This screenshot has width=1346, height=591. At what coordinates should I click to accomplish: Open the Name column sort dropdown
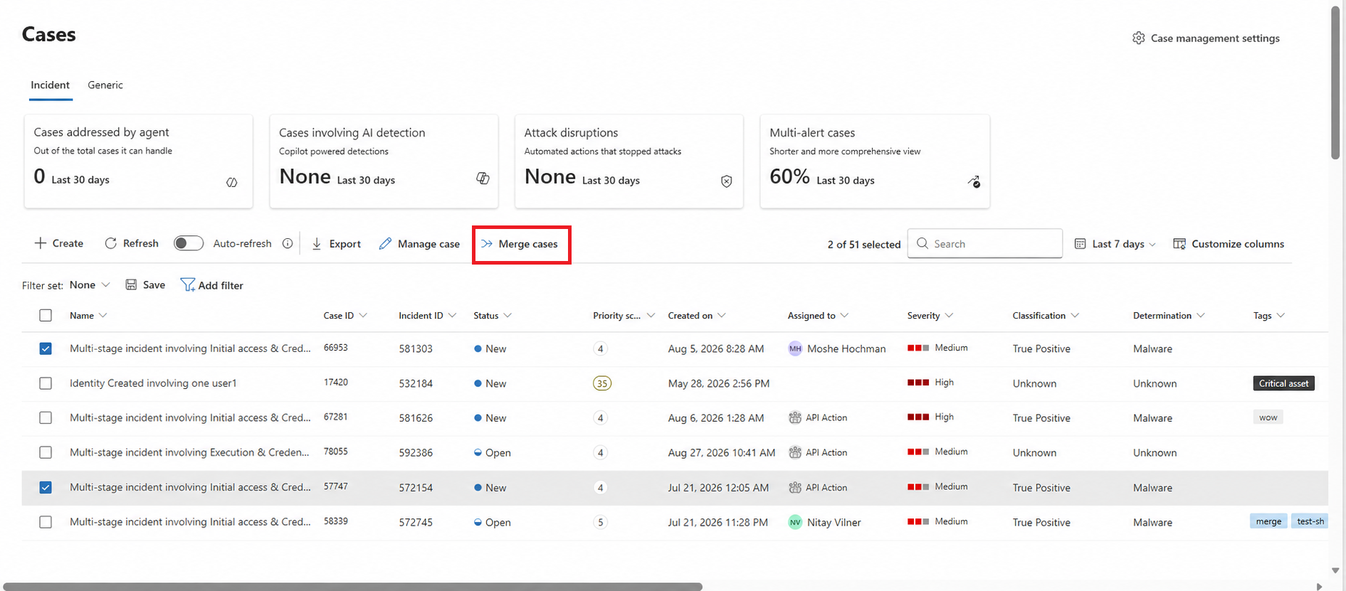coord(102,315)
